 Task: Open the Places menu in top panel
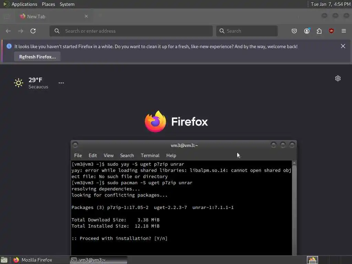click(x=48, y=4)
